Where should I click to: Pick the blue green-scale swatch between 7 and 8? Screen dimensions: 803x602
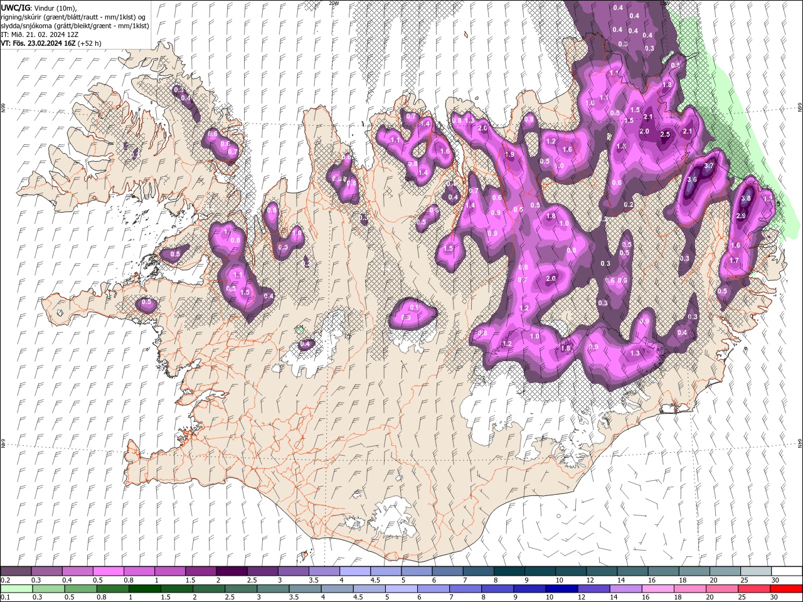tap(465, 588)
